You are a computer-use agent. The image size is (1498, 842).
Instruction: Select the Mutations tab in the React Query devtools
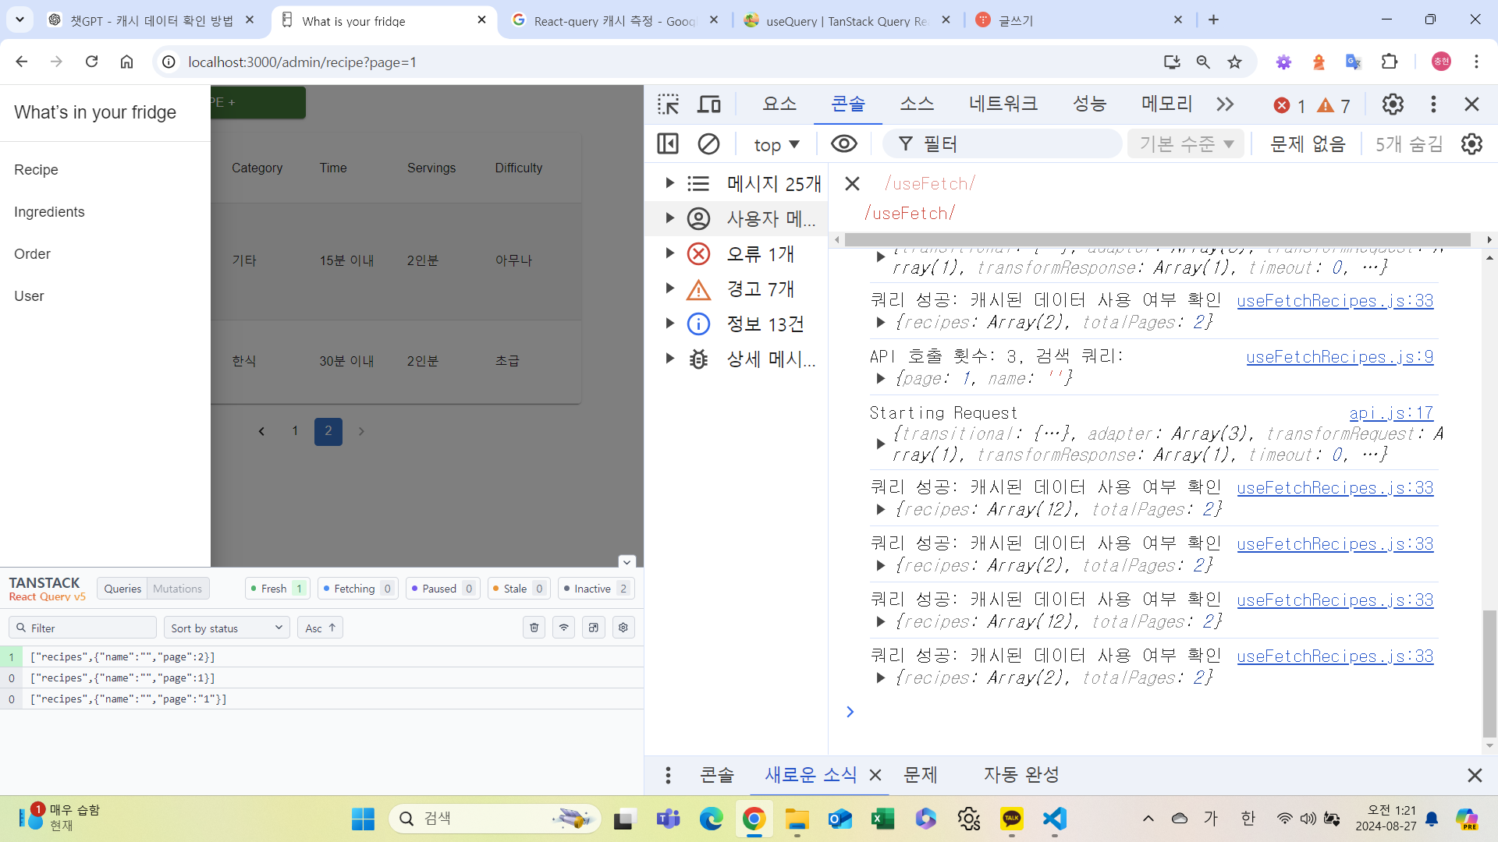coord(177,589)
